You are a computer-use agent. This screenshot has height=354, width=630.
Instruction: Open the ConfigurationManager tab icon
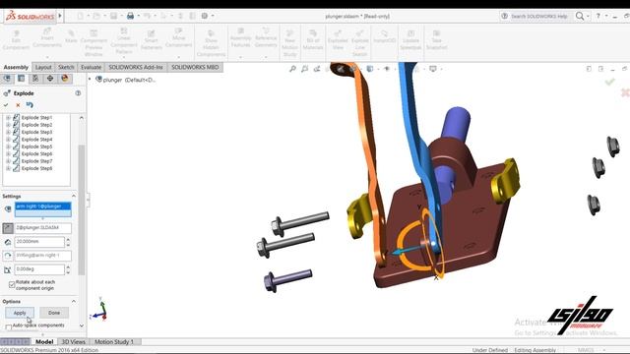(35, 79)
